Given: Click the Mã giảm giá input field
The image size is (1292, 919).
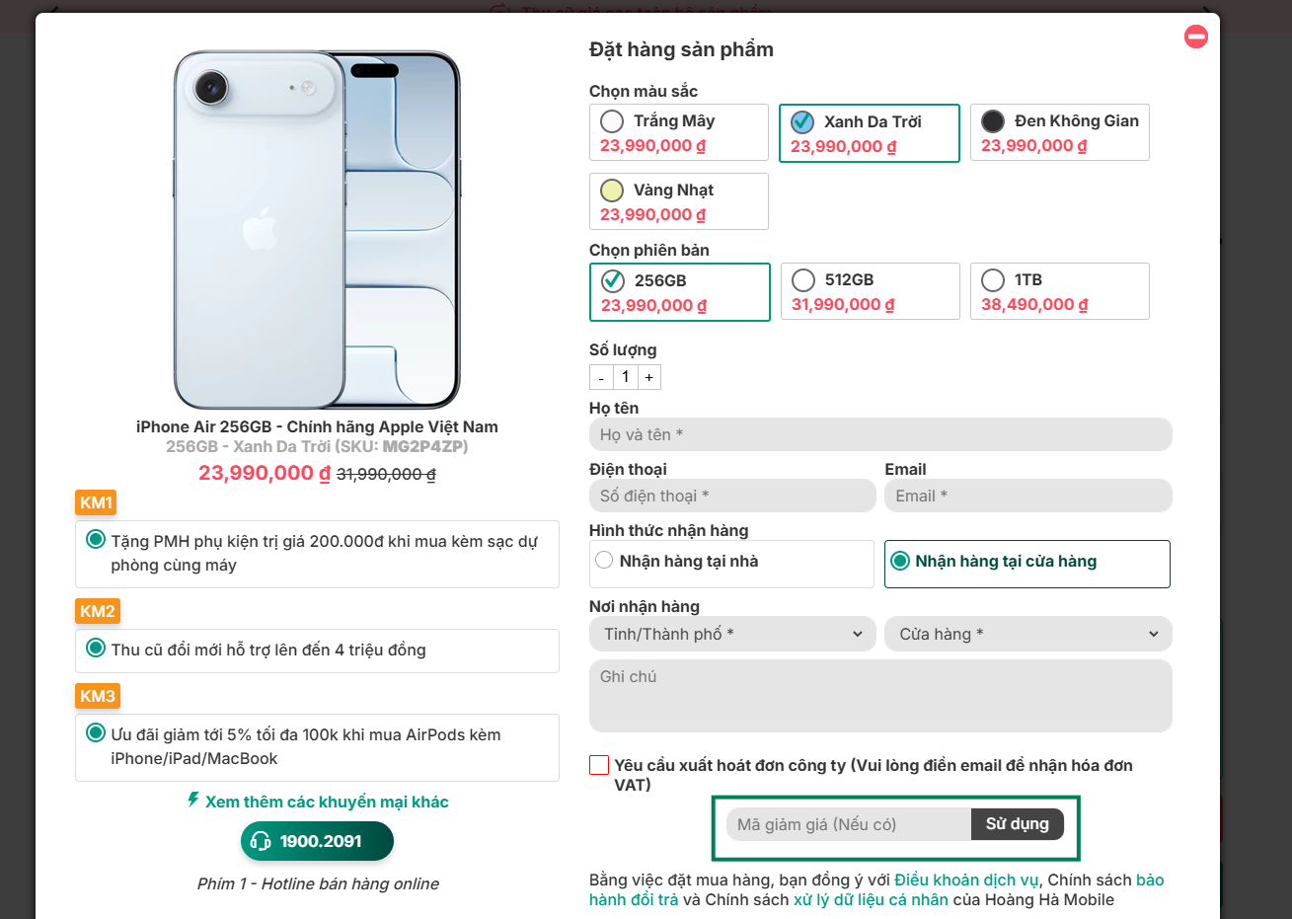Looking at the screenshot, I should (848, 824).
